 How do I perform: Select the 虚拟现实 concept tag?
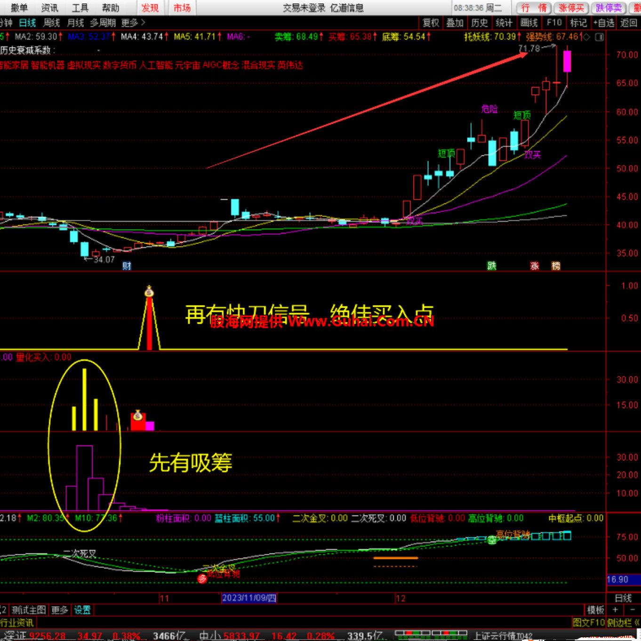pyautogui.click(x=84, y=65)
